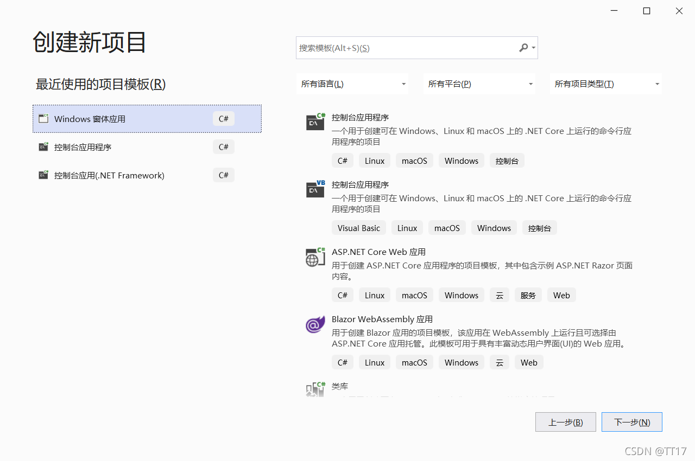The height and width of the screenshot is (461, 695).
Task: Open the 所有语言 language filter dropdown
Action: click(x=353, y=84)
